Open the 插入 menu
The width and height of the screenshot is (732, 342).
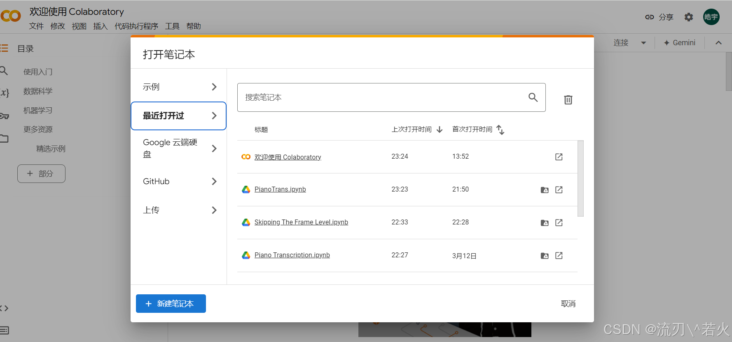pos(101,26)
